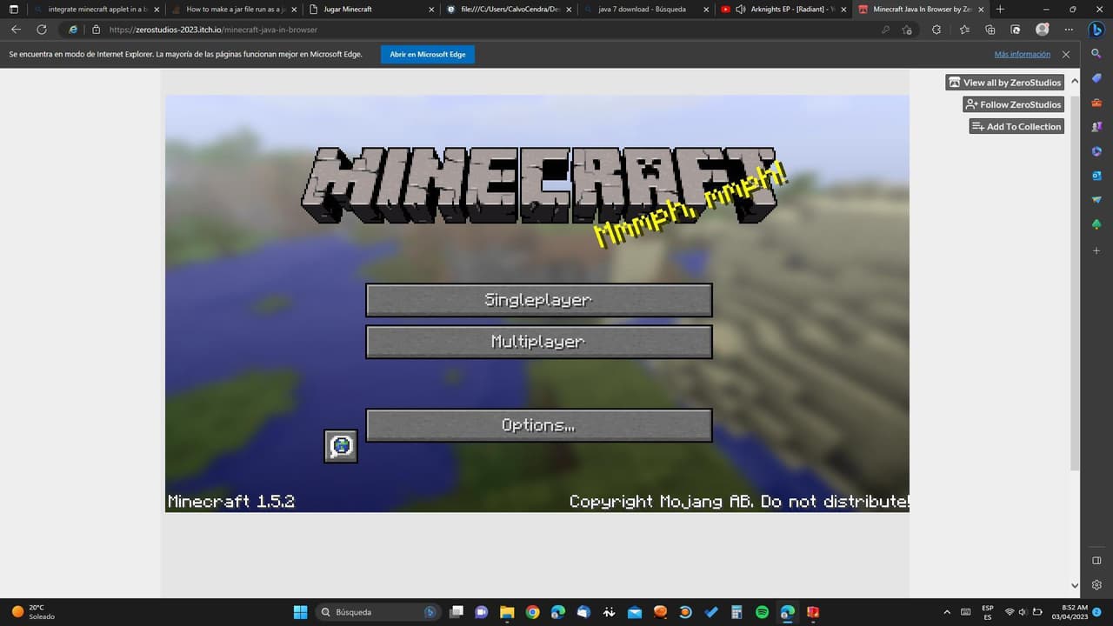This screenshot has width=1113, height=626.
Task: Open the user profile avatar
Action: 1042,30
